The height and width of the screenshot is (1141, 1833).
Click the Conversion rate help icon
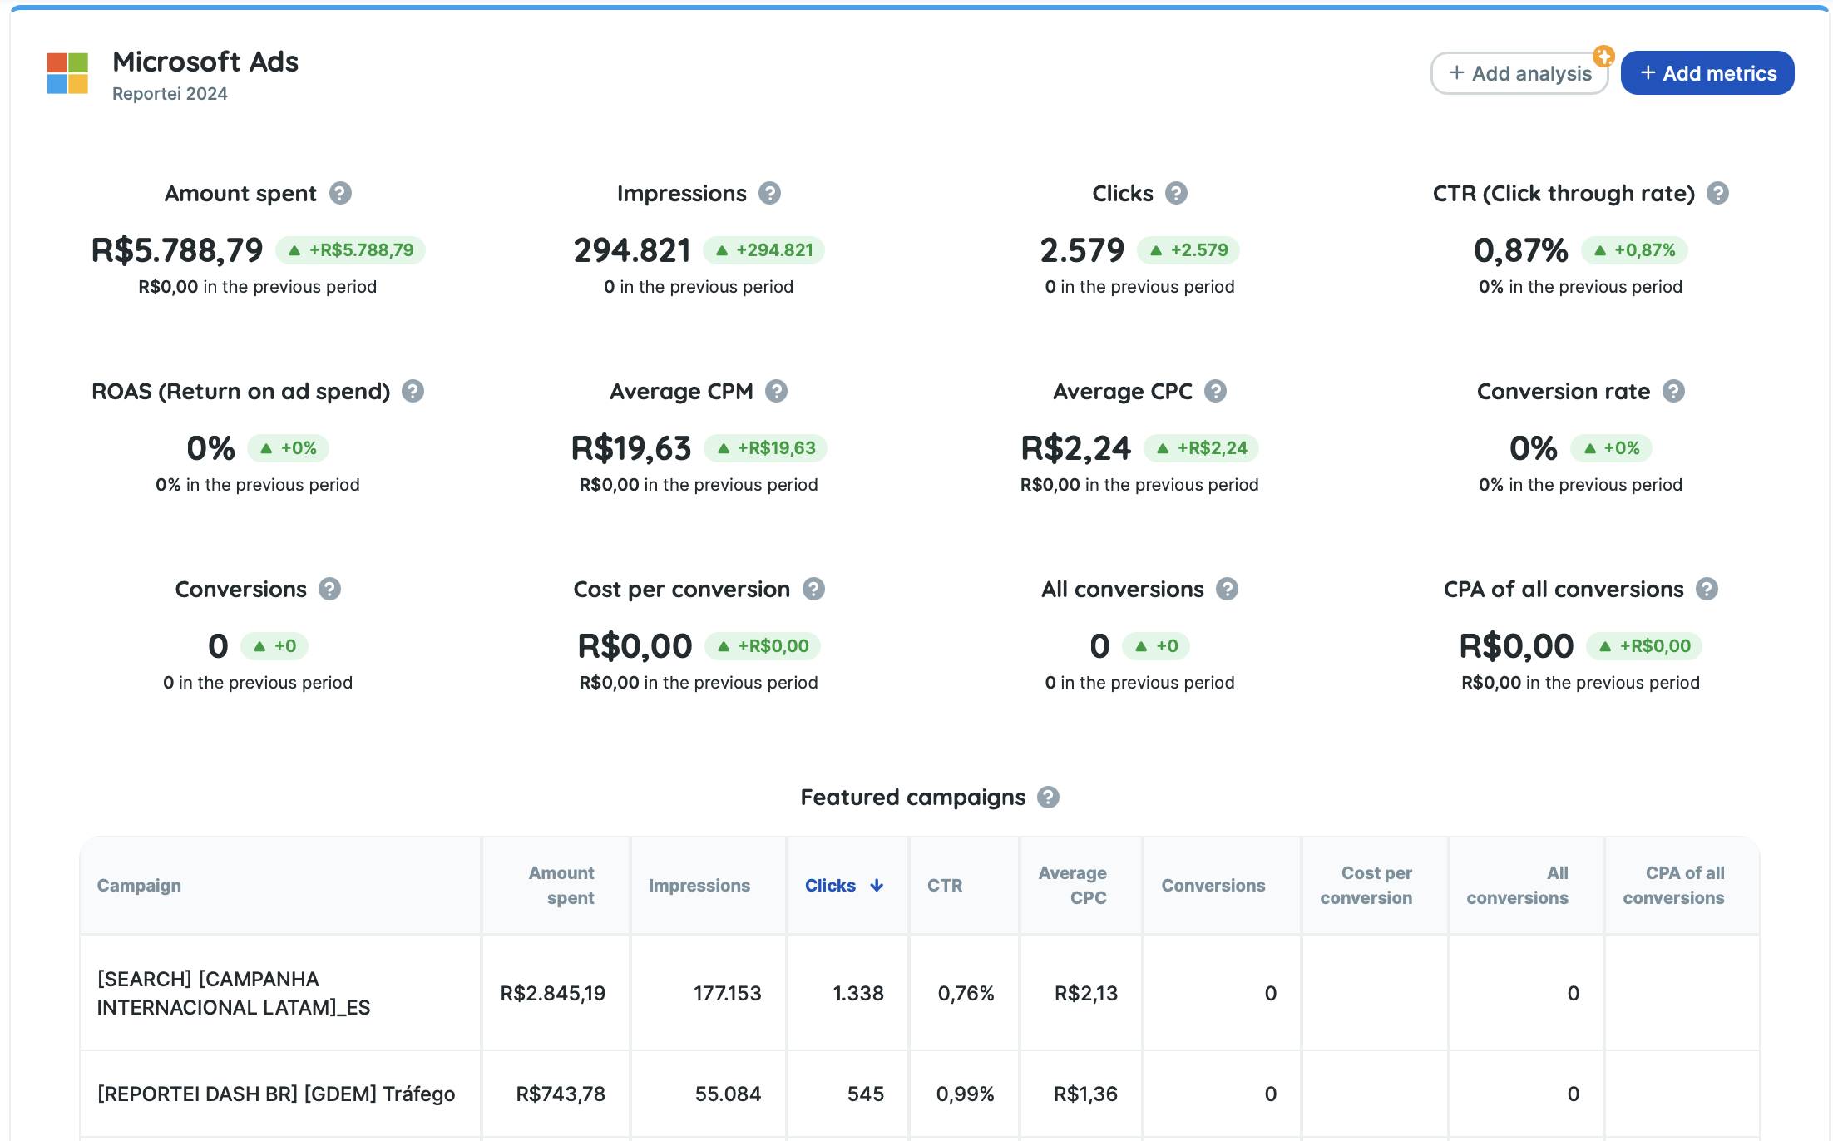[x=1673, y=391]
